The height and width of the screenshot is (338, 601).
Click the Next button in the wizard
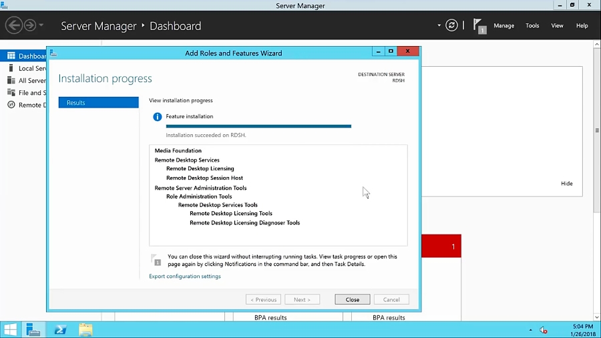click(x=302, y=299)
